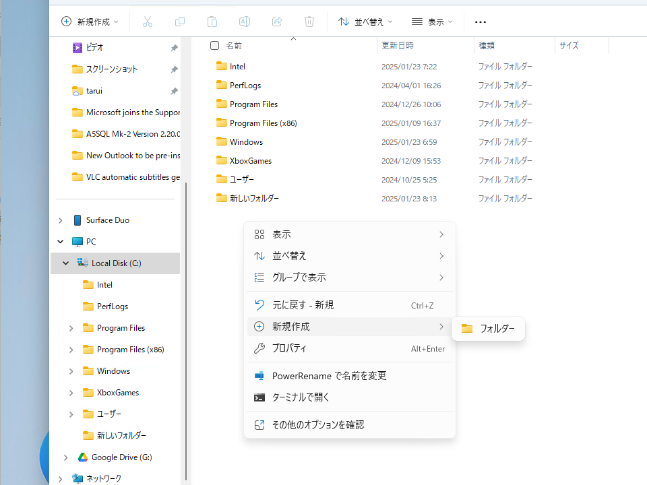Click フォルダー in the 新規作成 submenu
Viewport: 647px width, 485px height.
[488, 329]
